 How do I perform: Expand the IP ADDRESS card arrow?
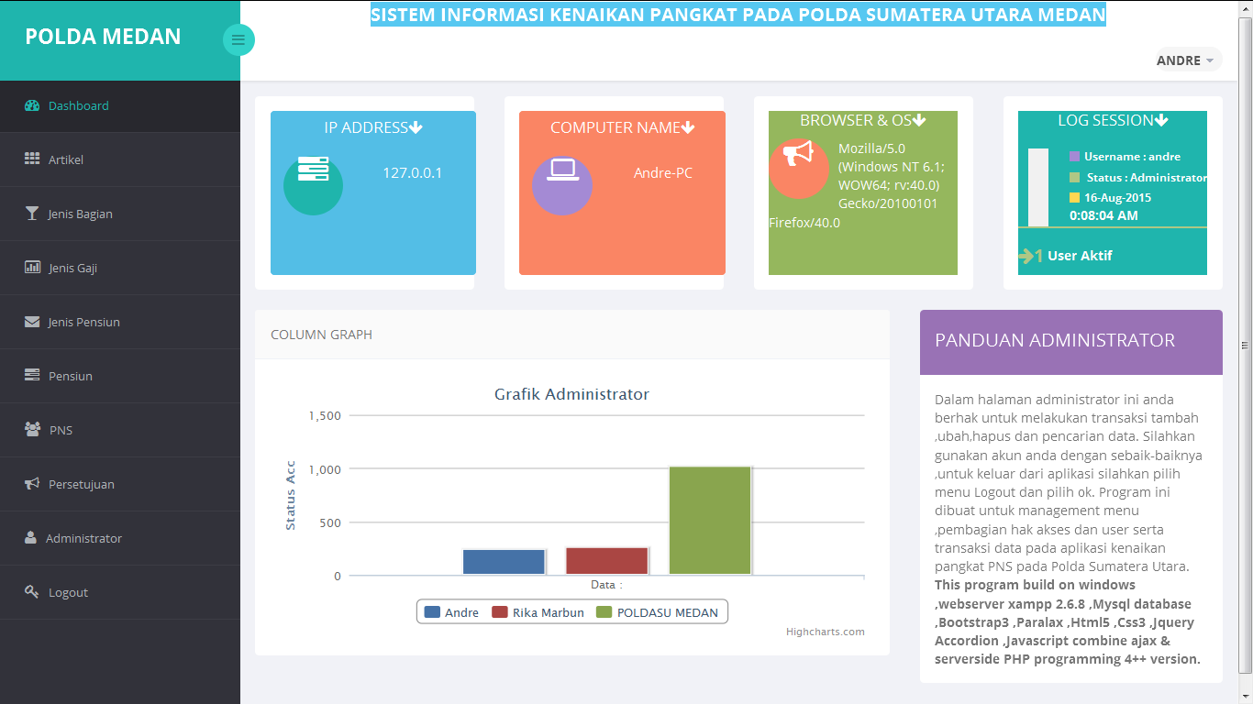(416, 128)
